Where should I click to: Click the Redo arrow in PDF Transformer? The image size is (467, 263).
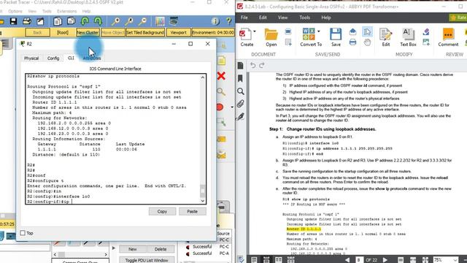coord(262,65)
